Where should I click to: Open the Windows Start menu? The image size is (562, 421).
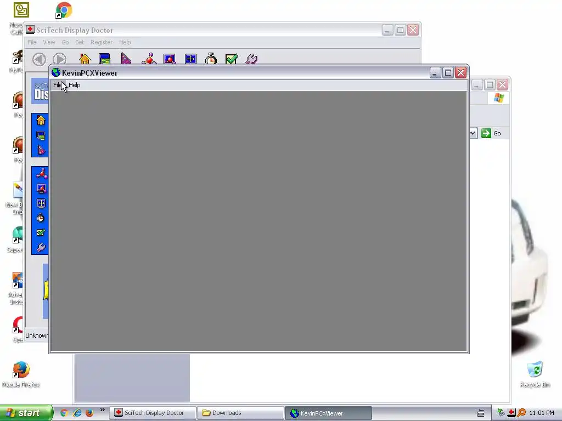[26, 413]
